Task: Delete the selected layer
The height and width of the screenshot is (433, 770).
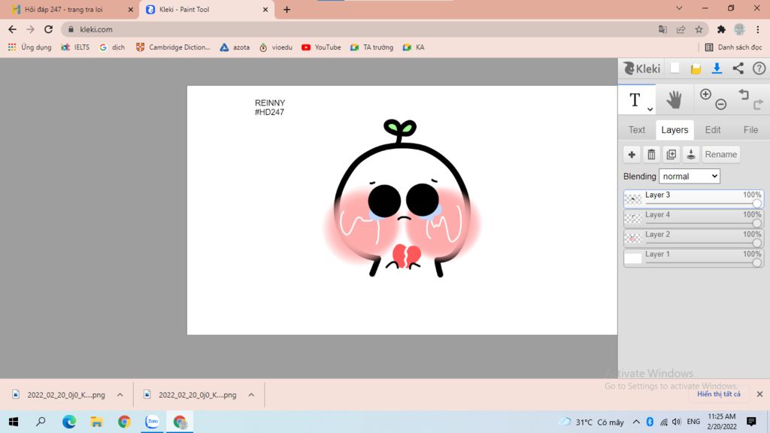Action: coord(651,155)
